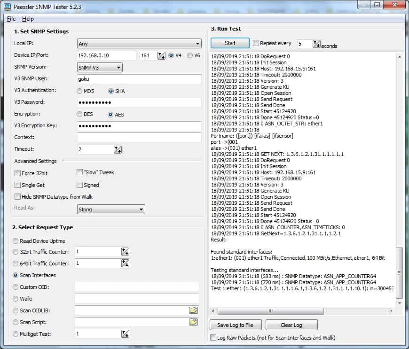Check Log Raw Packets option
Image resolution: width=409 pixels, height=349 pixels.
click(x=213, y=338)
